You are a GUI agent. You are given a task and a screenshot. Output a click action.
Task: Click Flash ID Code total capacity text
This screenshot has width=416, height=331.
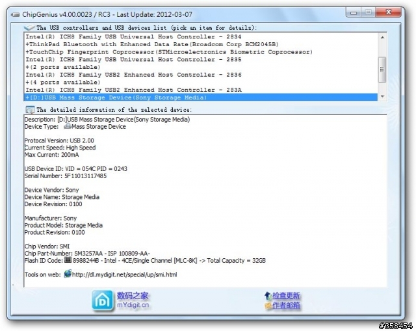[169, 260]
